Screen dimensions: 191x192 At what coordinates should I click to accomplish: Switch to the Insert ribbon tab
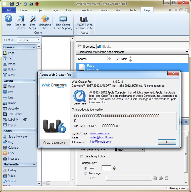tap(69, 10)
